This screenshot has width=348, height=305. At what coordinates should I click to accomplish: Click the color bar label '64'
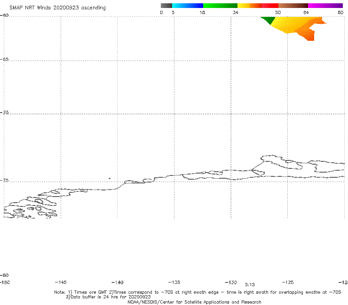pyautogui.click(x=306, y=12)
